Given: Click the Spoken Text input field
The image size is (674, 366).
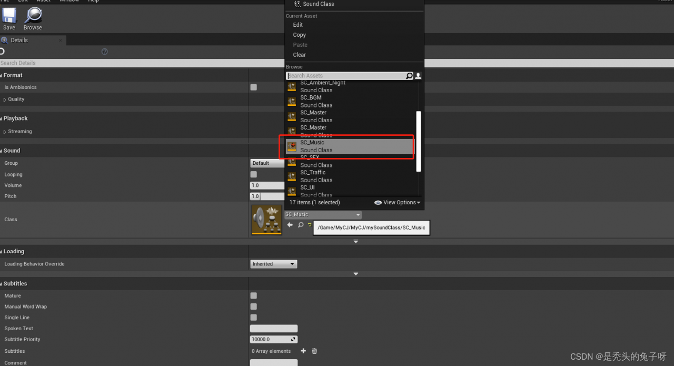Looking at the screenshot, I should 274,329.
